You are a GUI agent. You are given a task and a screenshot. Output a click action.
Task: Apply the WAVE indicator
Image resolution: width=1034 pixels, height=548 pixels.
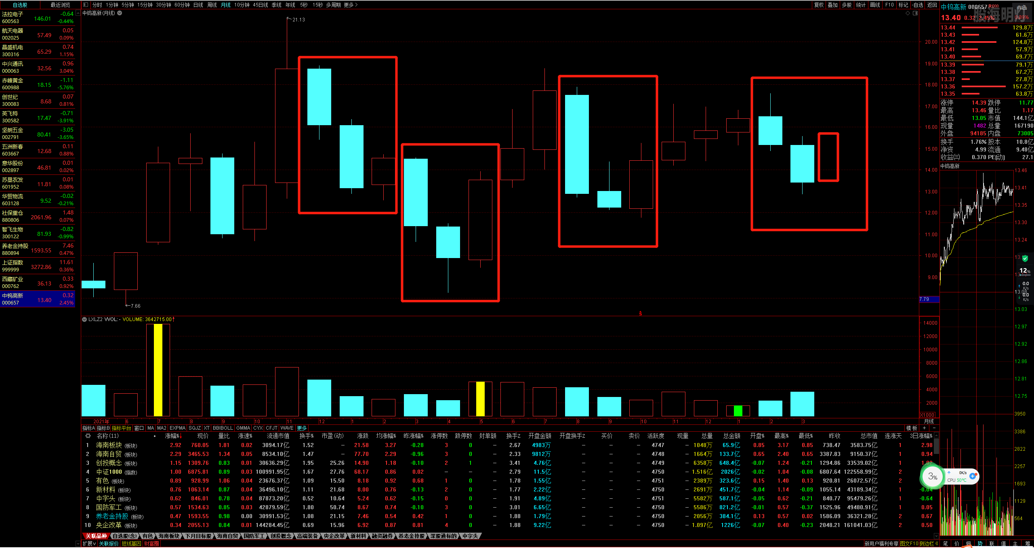pos(287,428)
